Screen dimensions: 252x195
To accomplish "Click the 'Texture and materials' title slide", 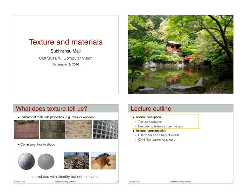I will 66,55.
